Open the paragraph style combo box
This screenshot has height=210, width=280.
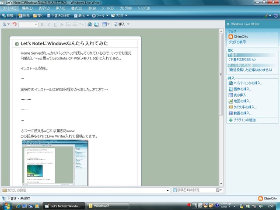(28, 24)
